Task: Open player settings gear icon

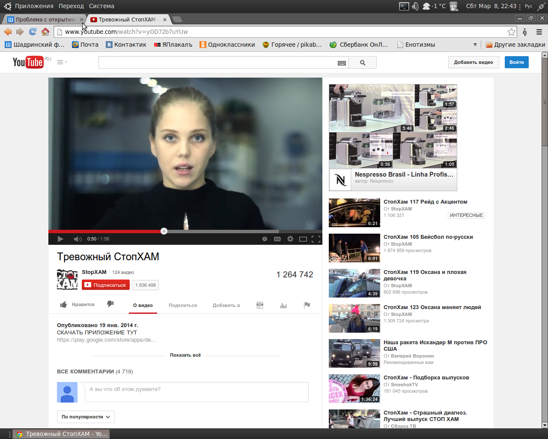Action: click(x=290, y=239)
